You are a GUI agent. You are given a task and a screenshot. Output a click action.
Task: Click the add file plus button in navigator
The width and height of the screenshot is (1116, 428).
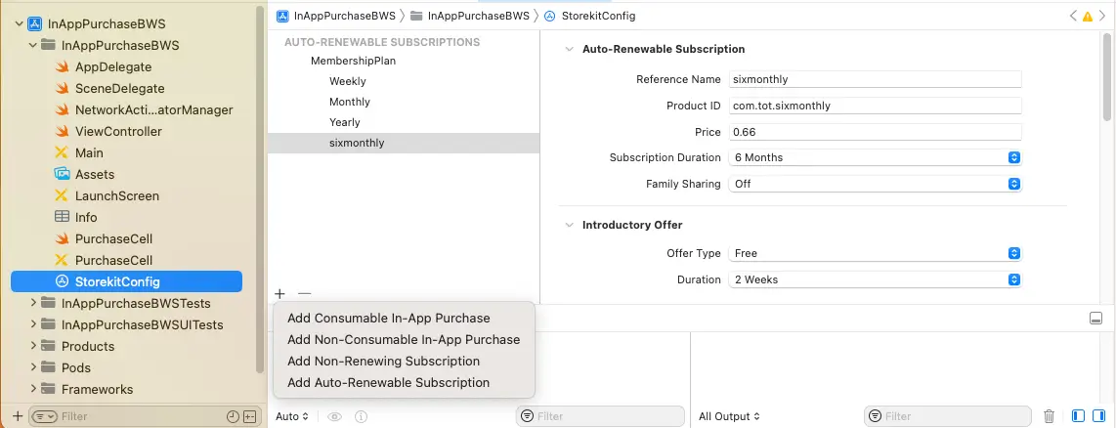tap(17, 416)
